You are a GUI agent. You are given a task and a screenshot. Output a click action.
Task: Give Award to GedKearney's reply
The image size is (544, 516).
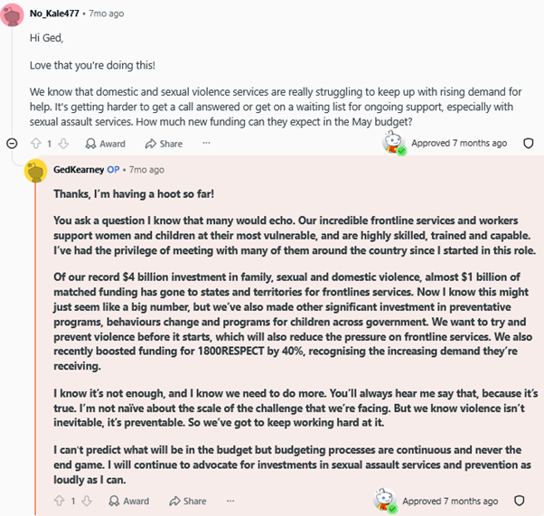(128, 501)
